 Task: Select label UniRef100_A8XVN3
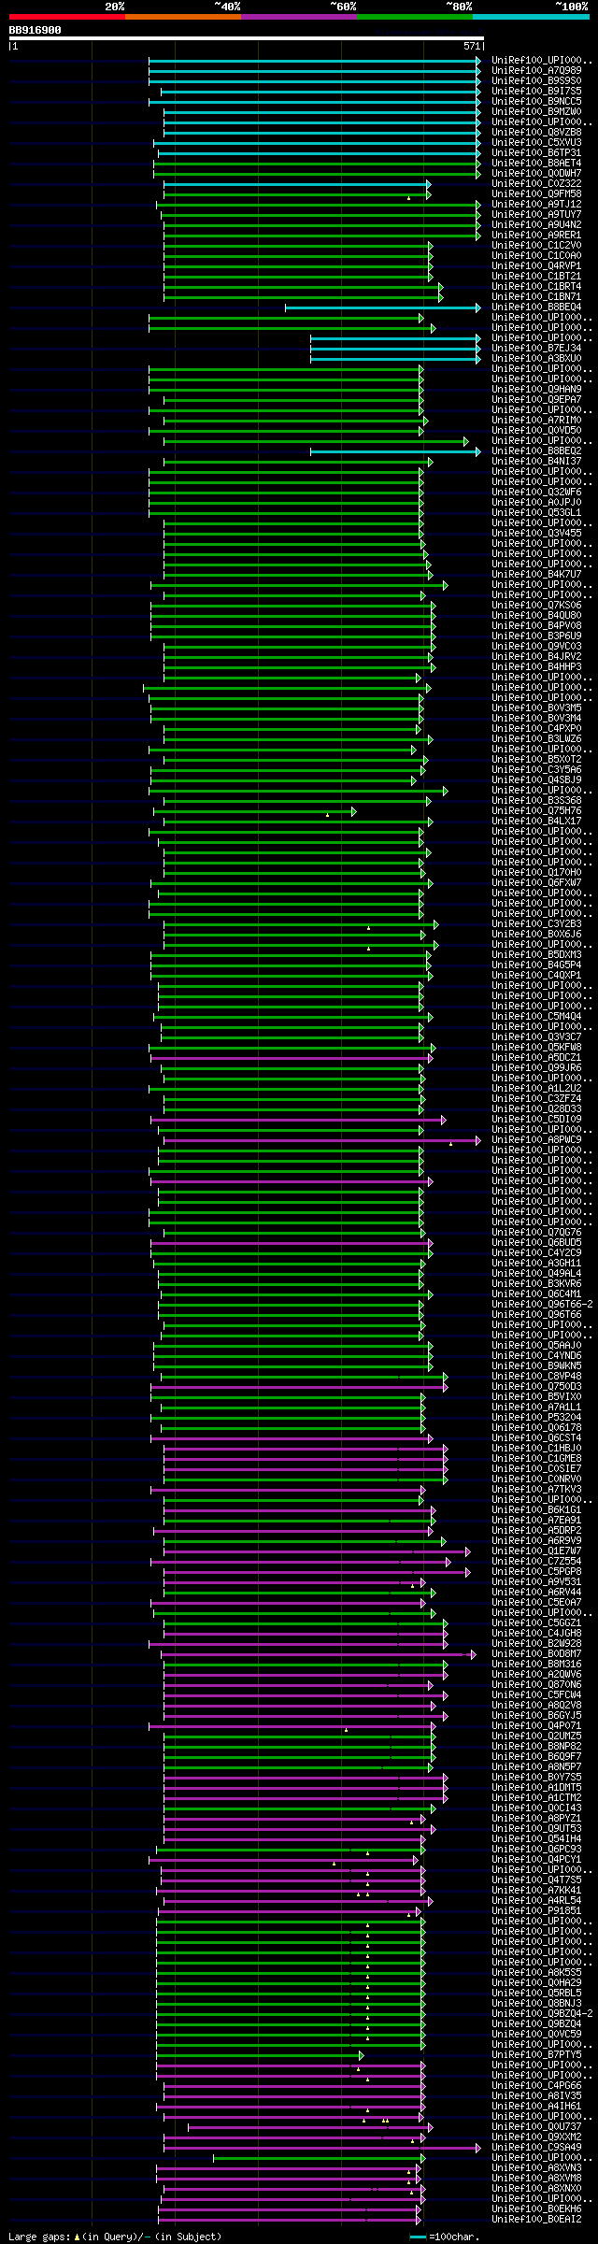click(x=536, y=2167)
